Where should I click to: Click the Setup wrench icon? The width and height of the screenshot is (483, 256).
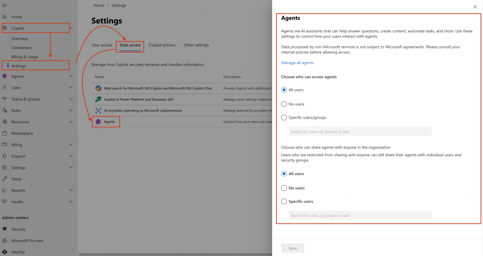5,179
